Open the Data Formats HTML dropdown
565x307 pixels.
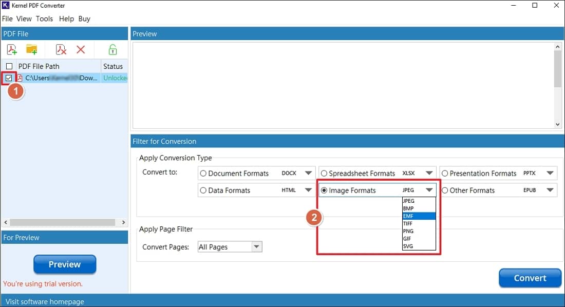click(x=309, y=190)
